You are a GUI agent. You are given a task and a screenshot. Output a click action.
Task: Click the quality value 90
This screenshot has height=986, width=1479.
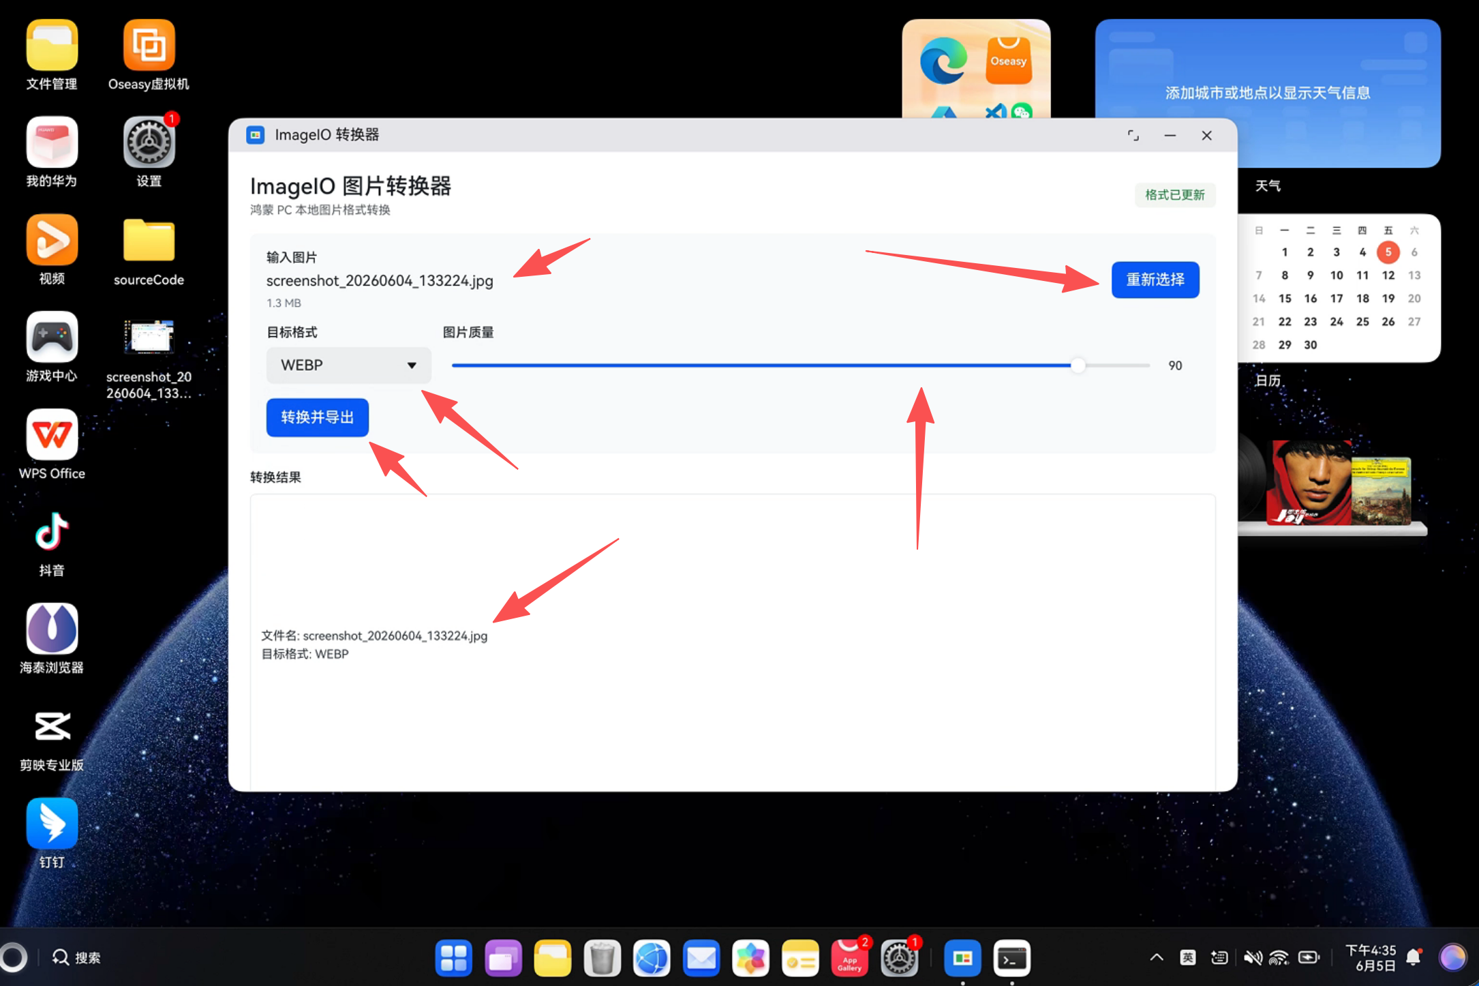point(1175,365)
